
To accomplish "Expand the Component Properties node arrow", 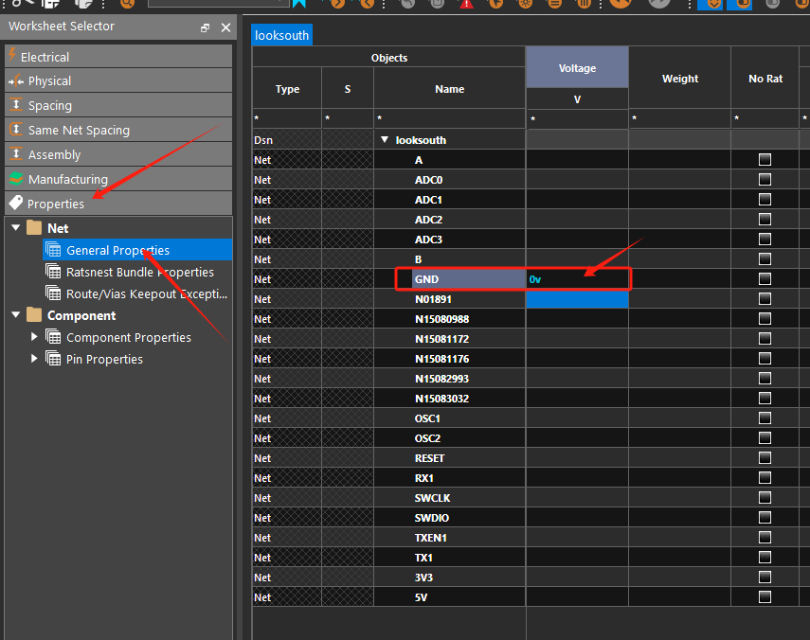I will (34, 336).
